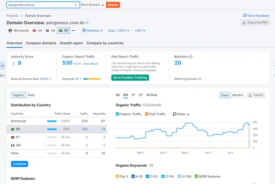This screenshot has height=184, width=275.
Task: Open the external link icon next to advgomes.com.br
Action: click(x=87, y=23)
